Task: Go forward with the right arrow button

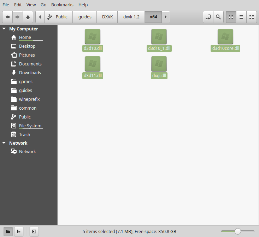Action: tap(18, 17)
